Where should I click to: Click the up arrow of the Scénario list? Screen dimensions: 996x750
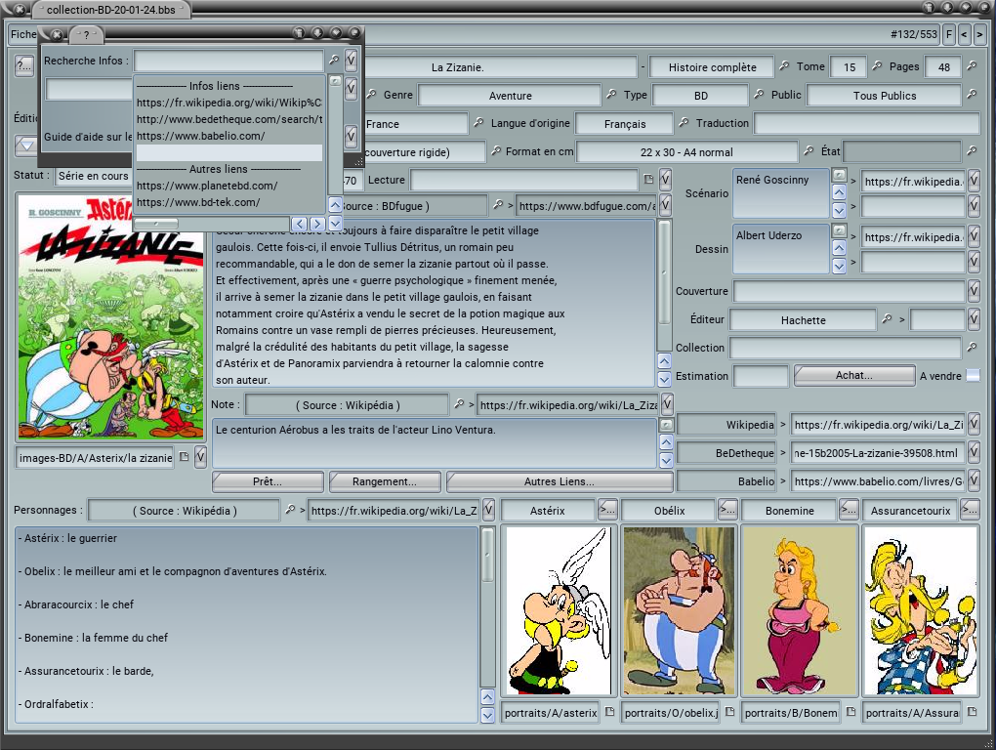[839, 191]
